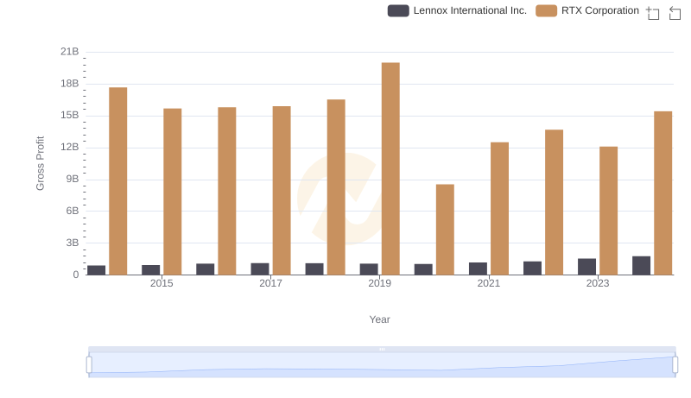Viewport: 691px width, 398px height.
Task: Click the RTX bar for 2017
Action: 282,191
